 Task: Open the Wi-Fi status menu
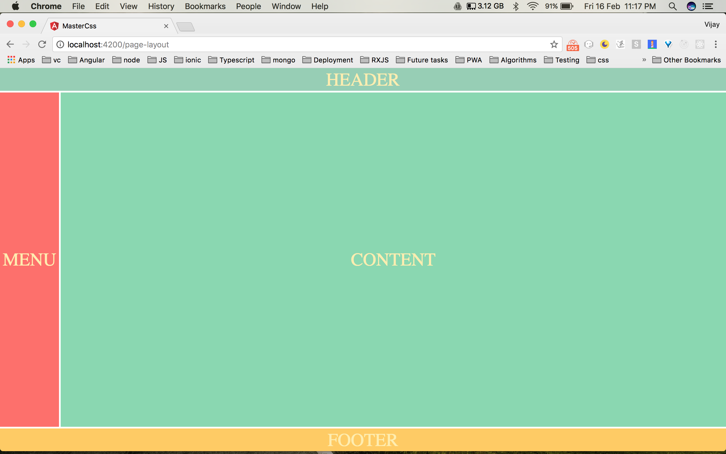[533, 6]
